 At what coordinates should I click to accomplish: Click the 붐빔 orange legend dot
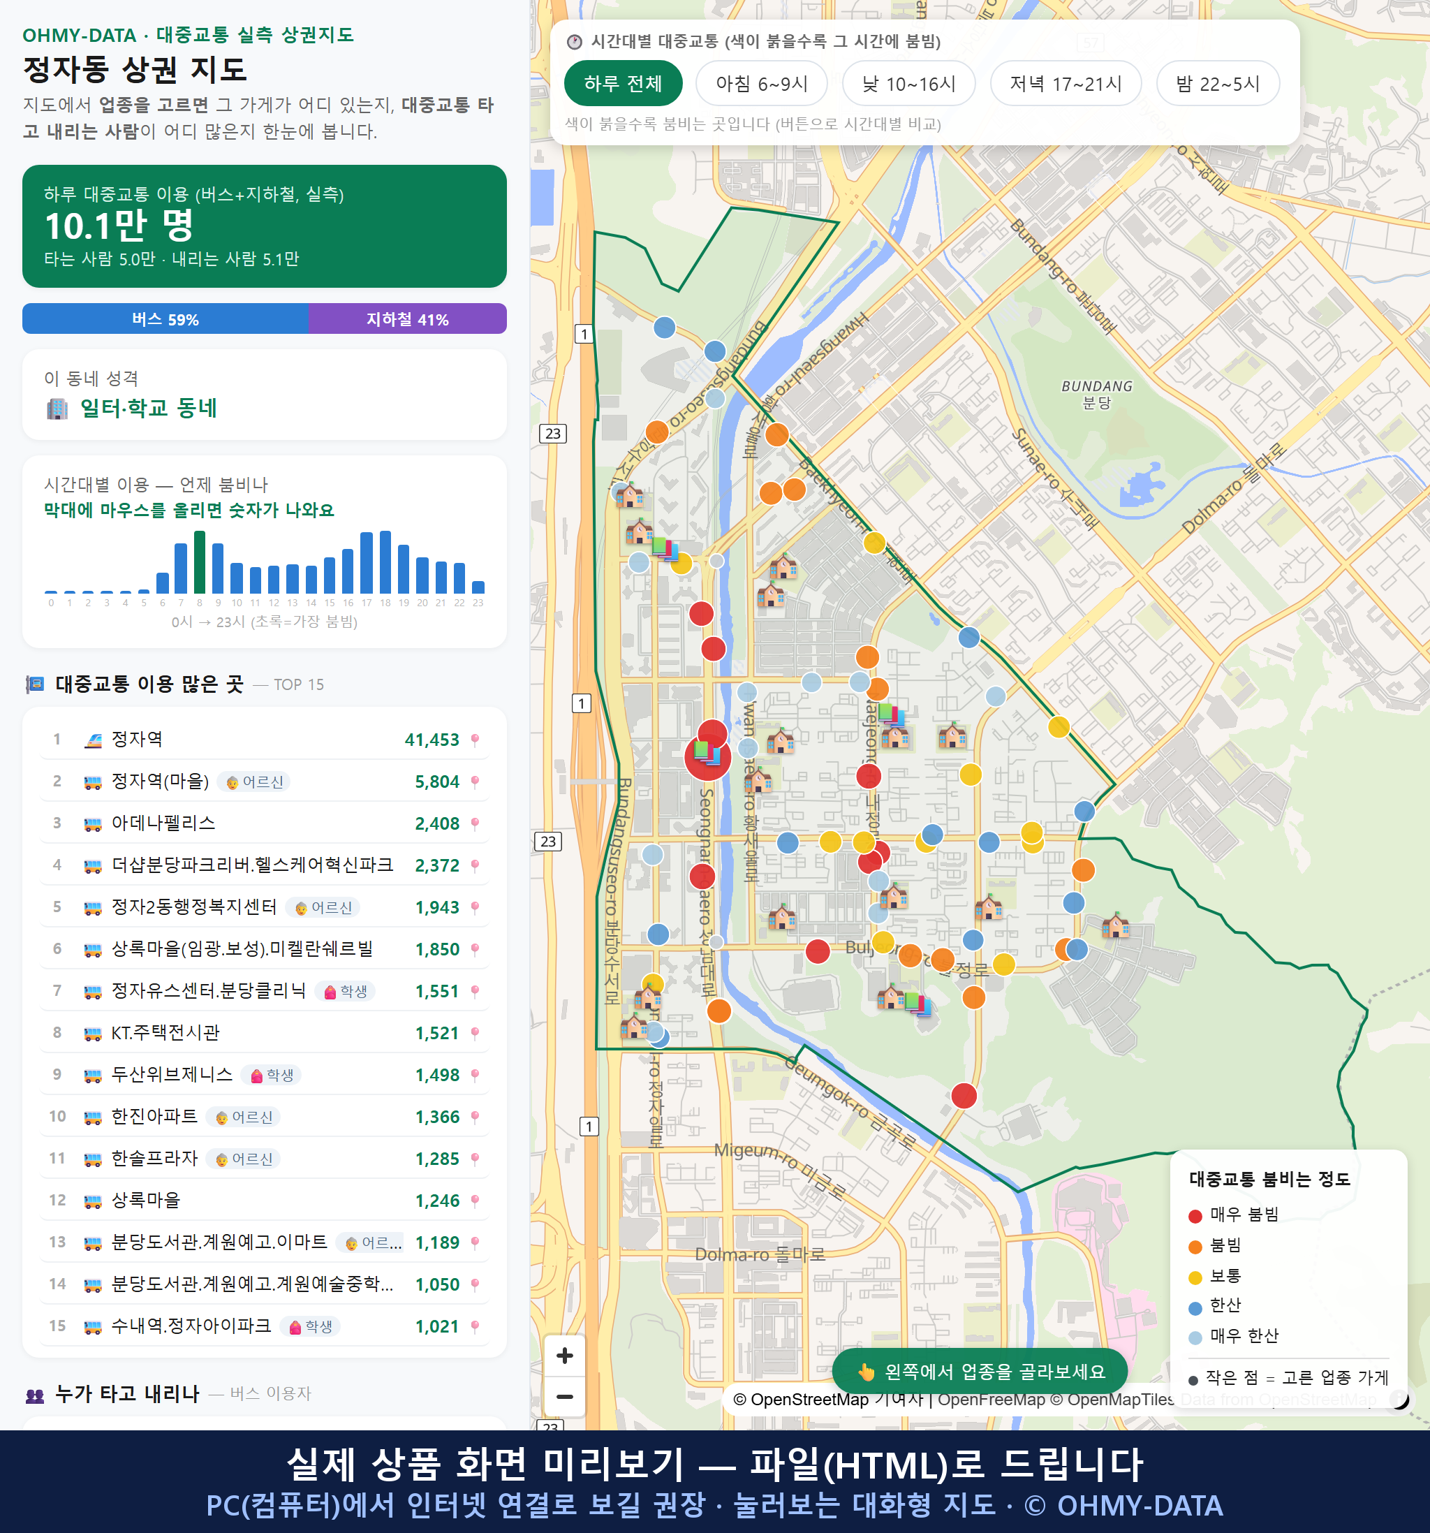[x=1195, y=1247]
